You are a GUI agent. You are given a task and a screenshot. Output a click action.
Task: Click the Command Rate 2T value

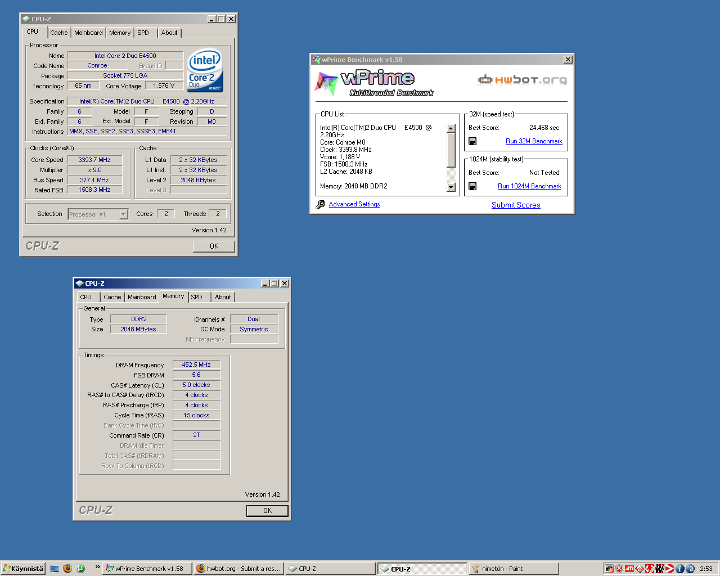[196, 435]
